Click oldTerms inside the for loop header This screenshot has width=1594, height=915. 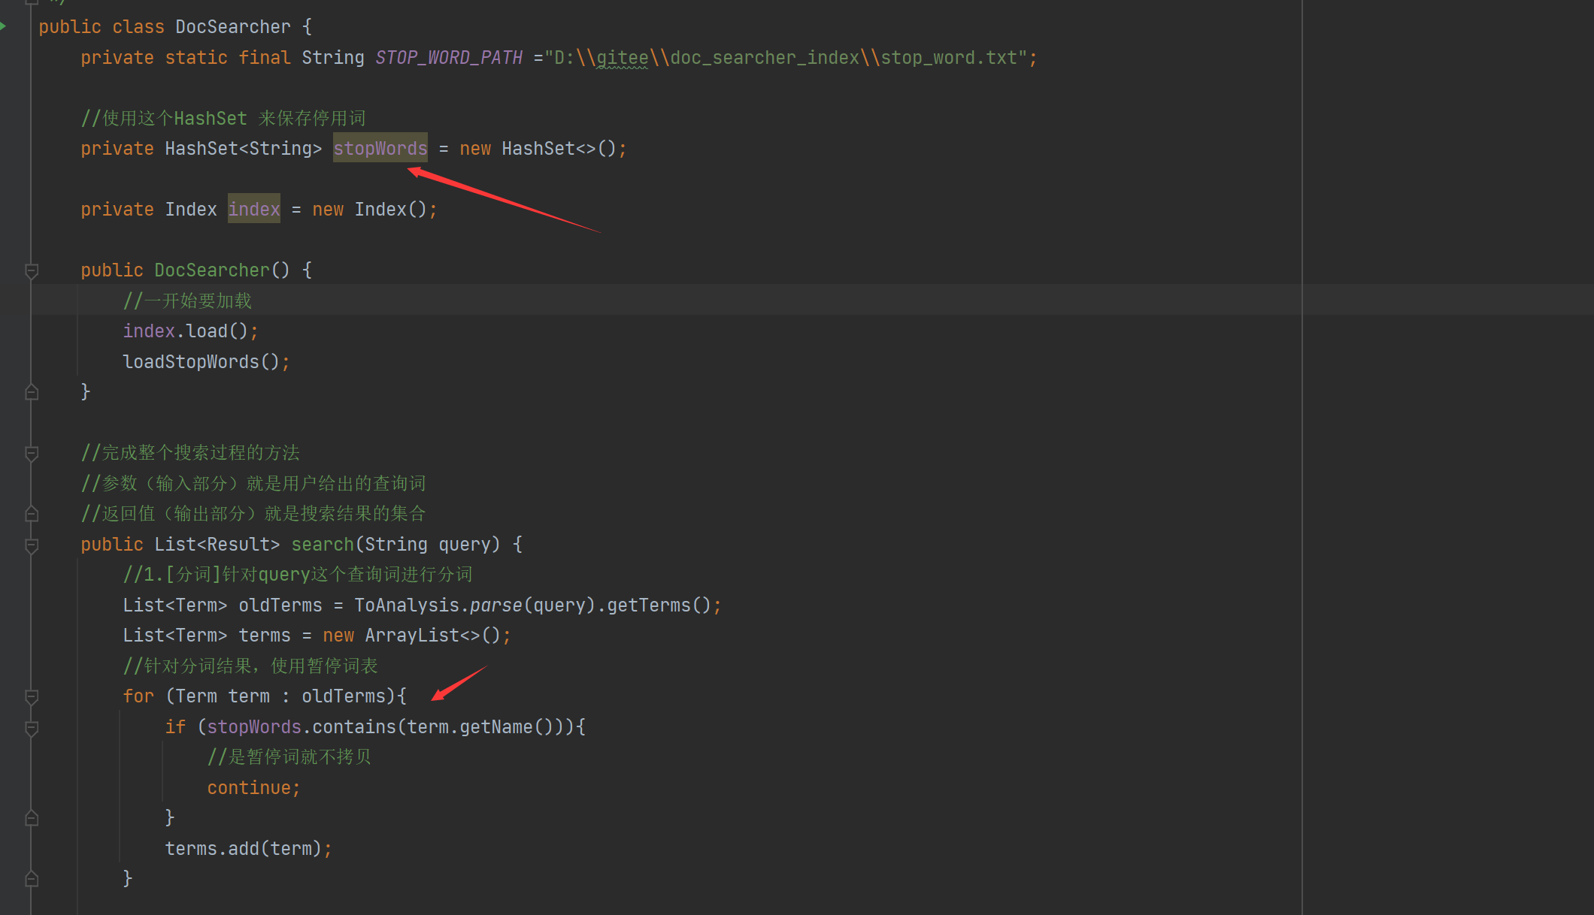click(344, 696)
